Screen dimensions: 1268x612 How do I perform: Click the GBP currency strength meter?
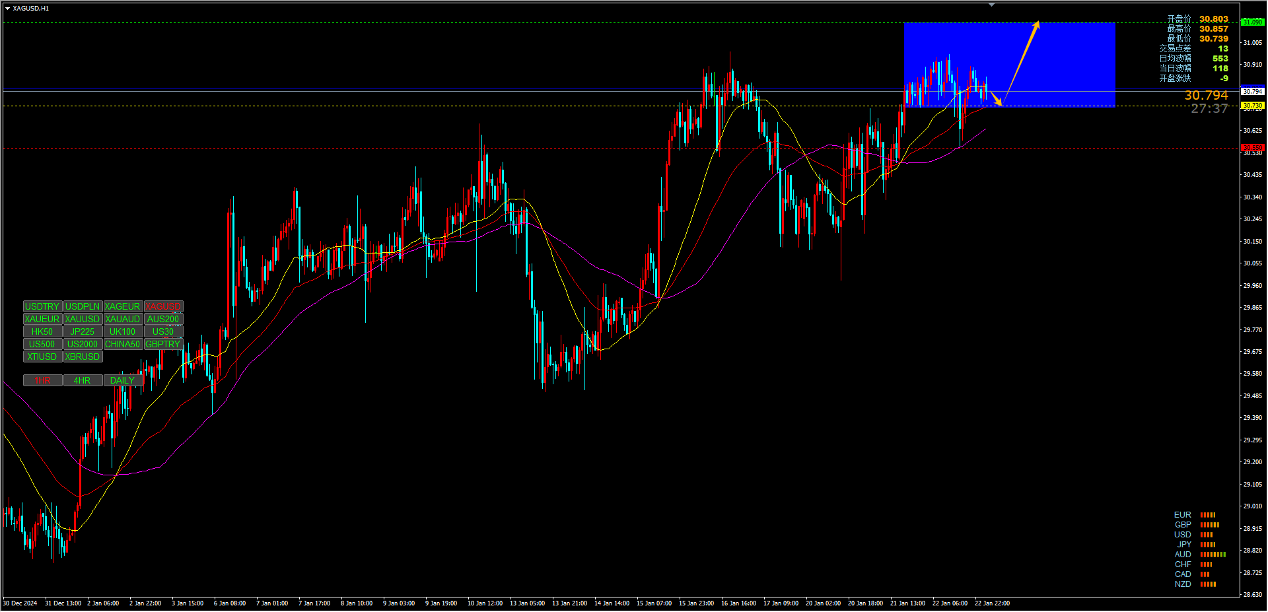point(1210,525)
